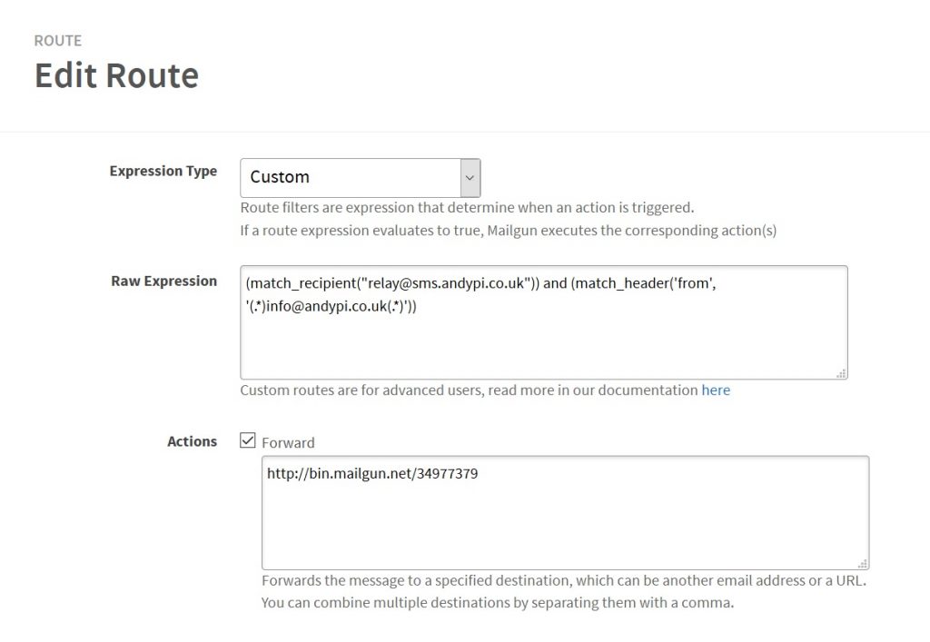
Task: Click the Forward checkbox label text
Action: point(288,443)
